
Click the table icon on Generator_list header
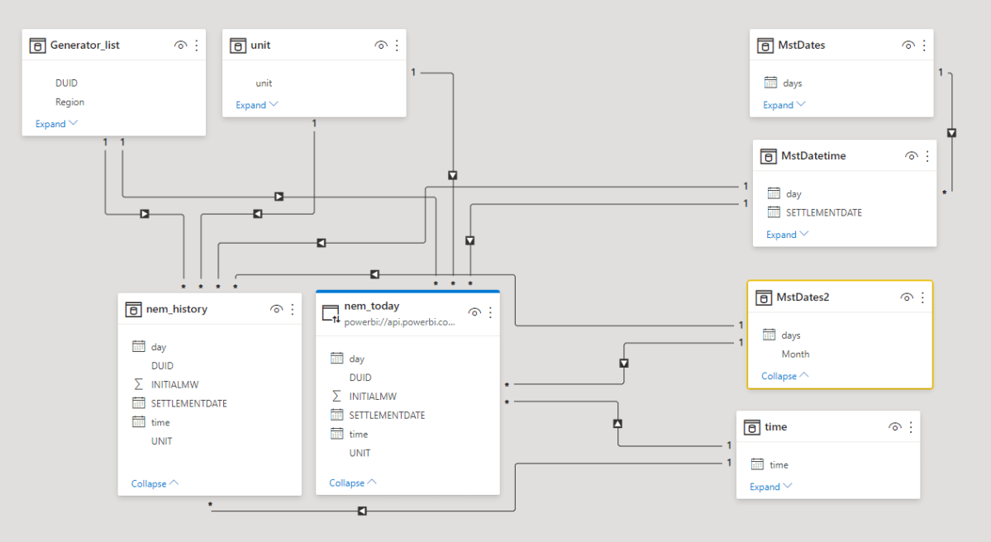38,45
